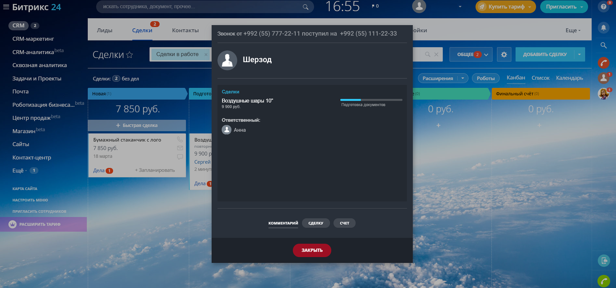The height and width of the screenshot is (288, 616).
Task: Expand the Еще menu in top tabs
Action: tap(573, 30)
